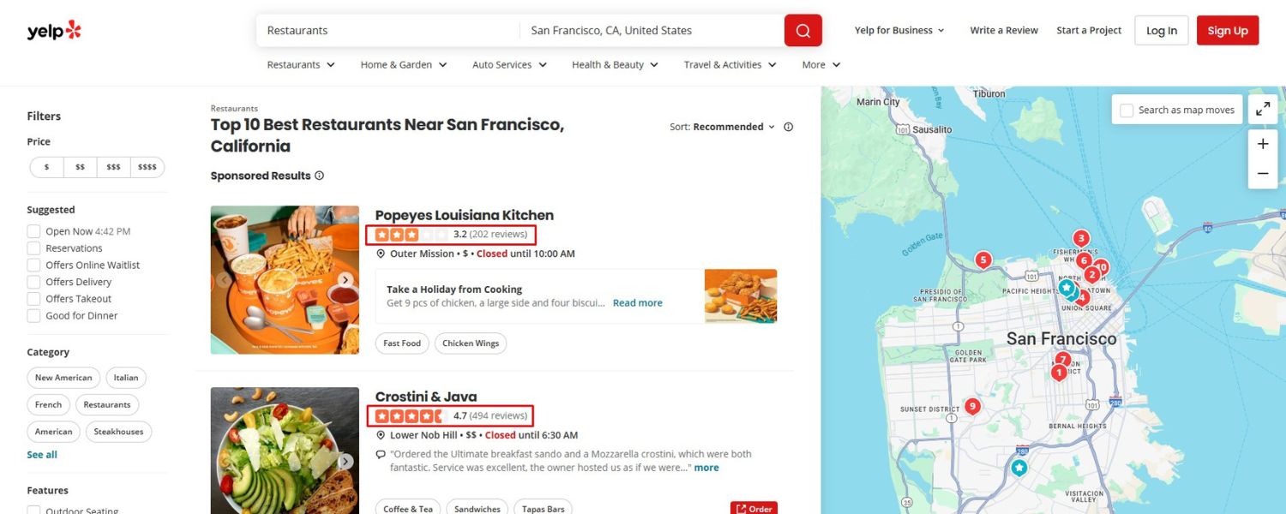
Task: Select the $$ price filter
Action: tap(80, 168)
